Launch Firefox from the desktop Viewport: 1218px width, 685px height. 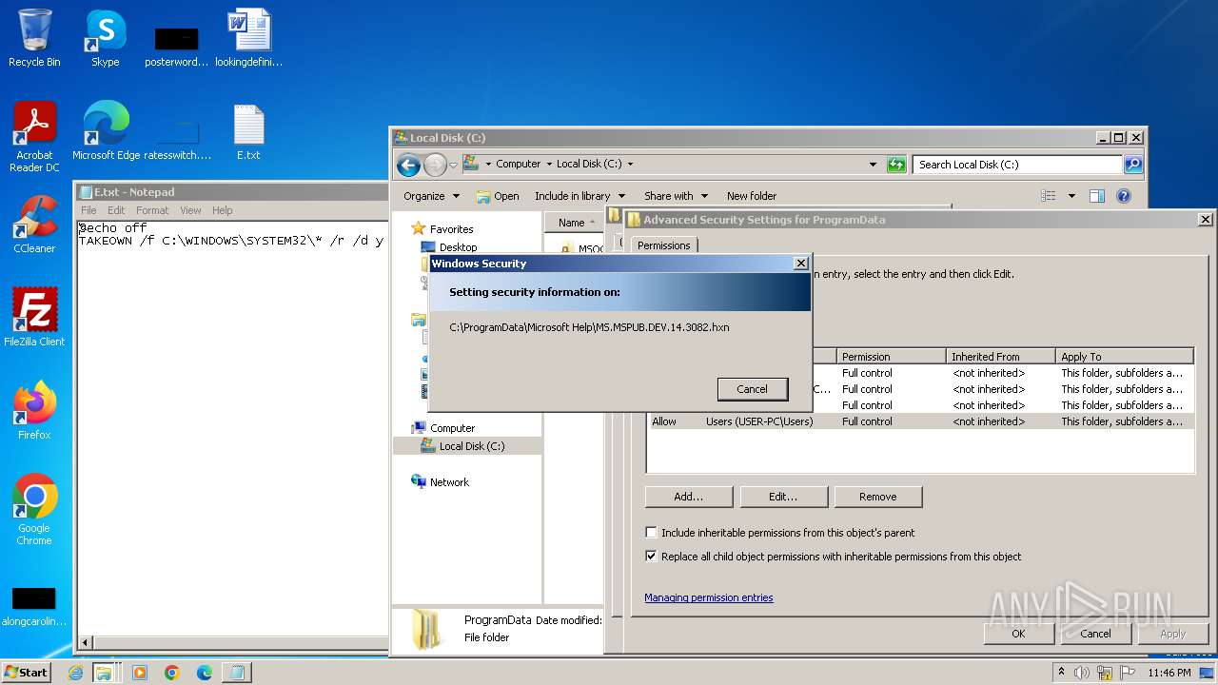pos(34,411)
